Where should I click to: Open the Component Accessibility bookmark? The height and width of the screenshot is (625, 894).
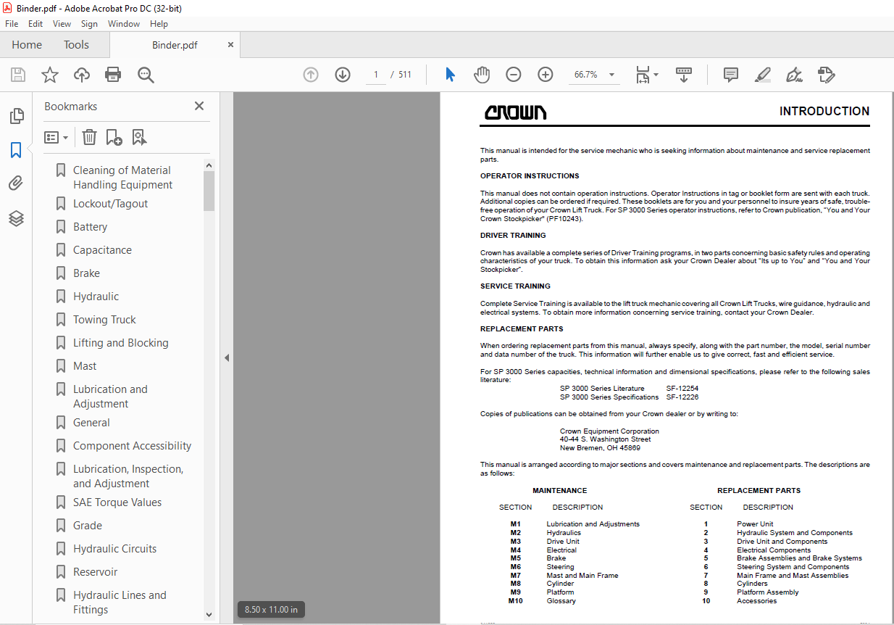(x=132, y=446)
